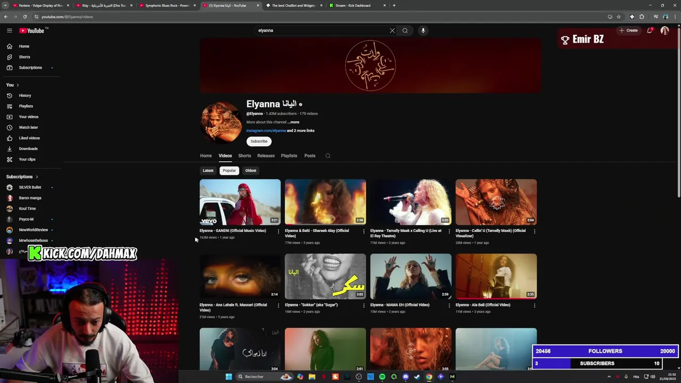Screen dimensions: 681x383
Task: Expand channel description with ...more
Action: click(293, 122)
